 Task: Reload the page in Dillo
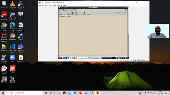[x=73, y=13]
